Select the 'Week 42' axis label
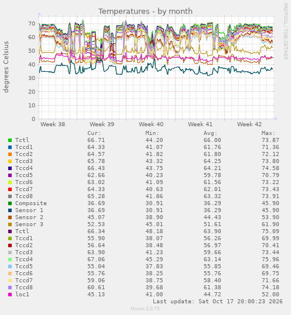Screen dimensions: 291x315 point(249,124)
